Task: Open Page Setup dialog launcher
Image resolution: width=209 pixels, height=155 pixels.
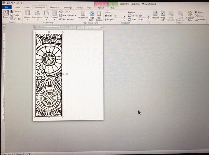Action: point(76,23)
